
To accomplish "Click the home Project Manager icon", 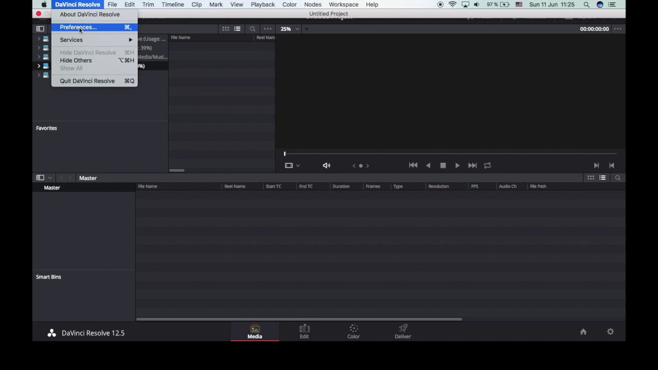I will click(x=583, y=332).
